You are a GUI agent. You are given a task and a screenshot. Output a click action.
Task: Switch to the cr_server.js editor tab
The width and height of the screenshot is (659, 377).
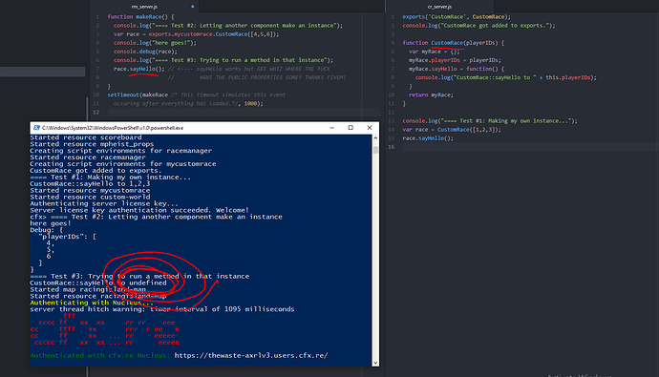439,7
